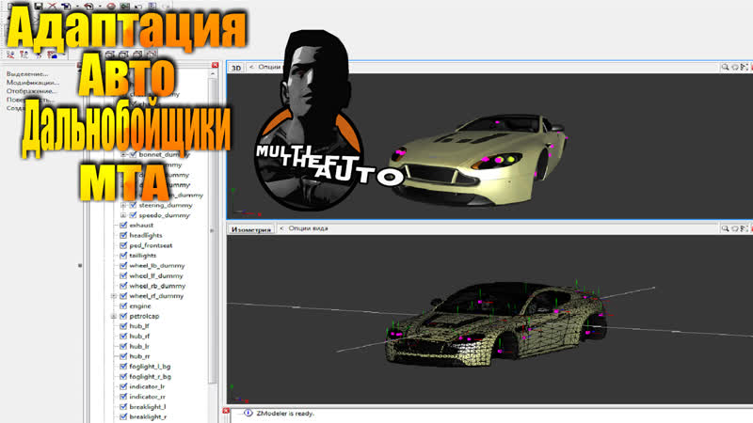
Task: Toggle foglight_l_bg checkbox
Action: point(123,367)
